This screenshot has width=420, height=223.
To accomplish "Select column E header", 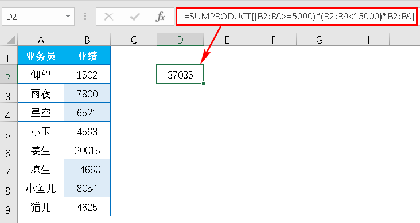I will pyautogui.click(x=227, y=40).
